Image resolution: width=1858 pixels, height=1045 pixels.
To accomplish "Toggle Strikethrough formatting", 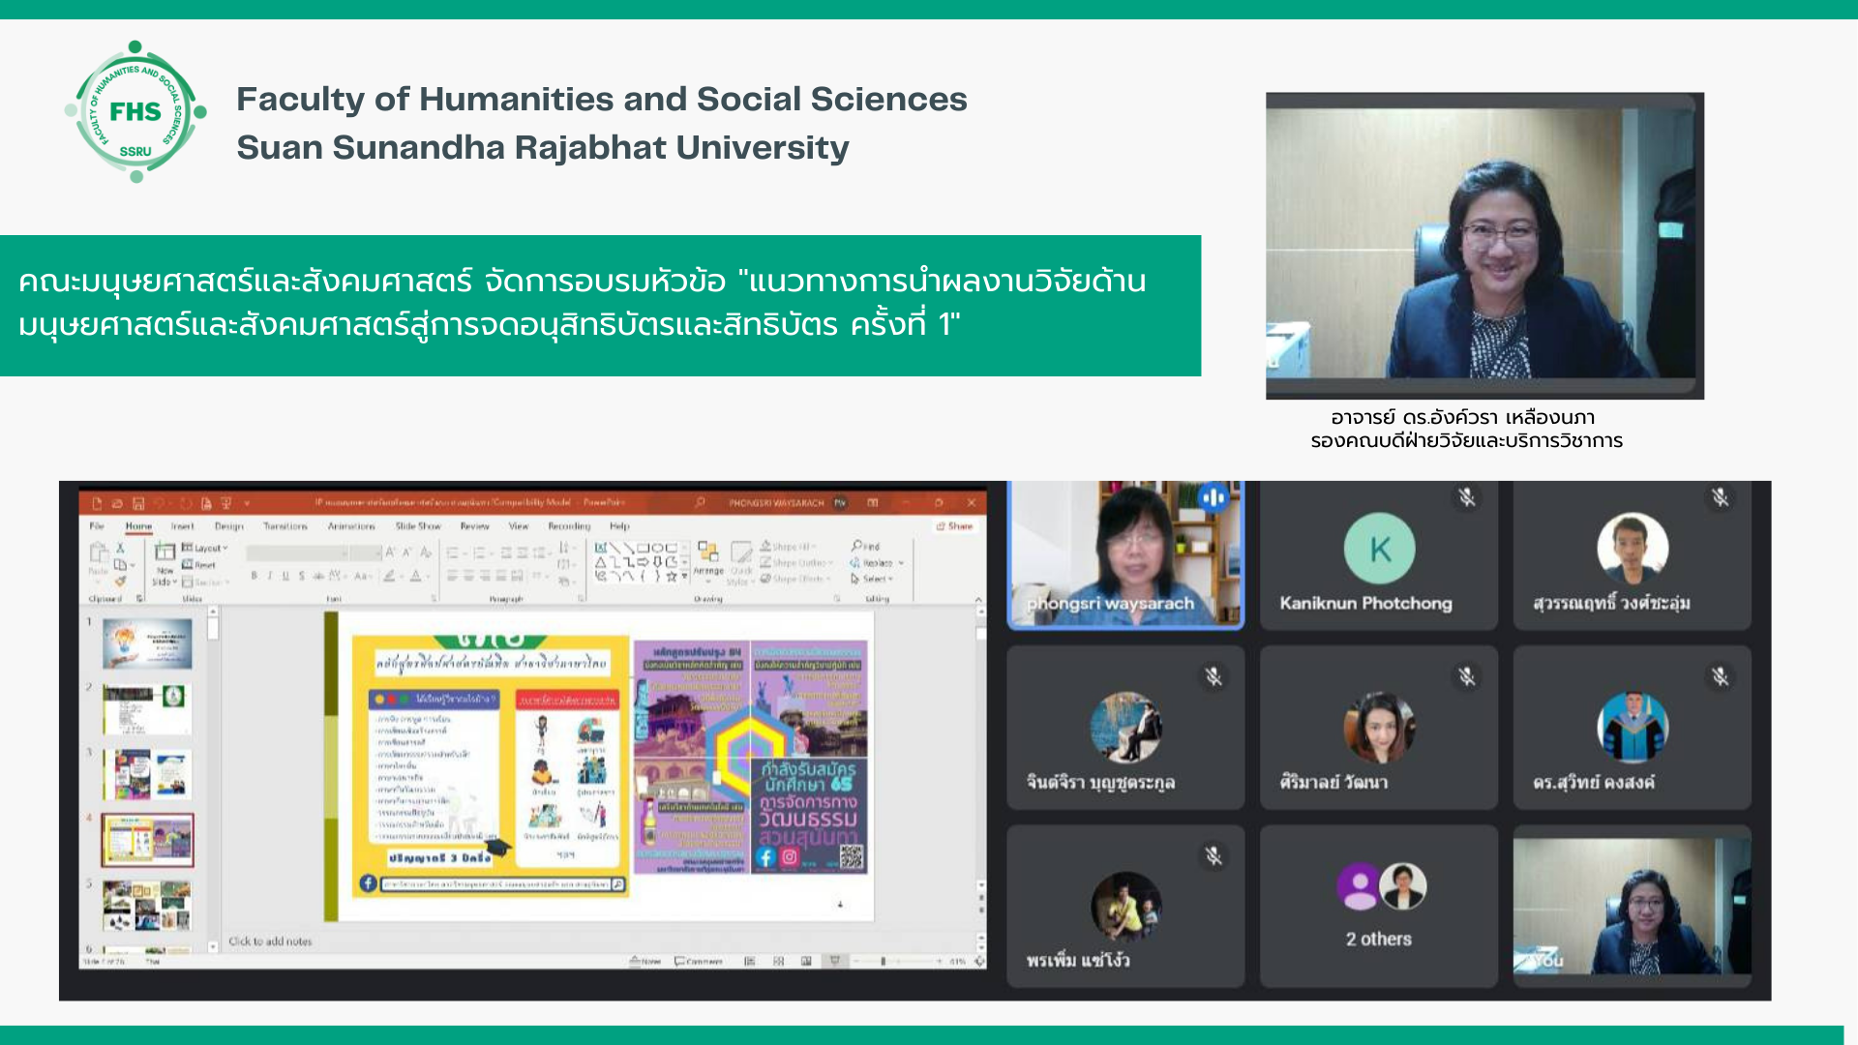I will 318,576.
